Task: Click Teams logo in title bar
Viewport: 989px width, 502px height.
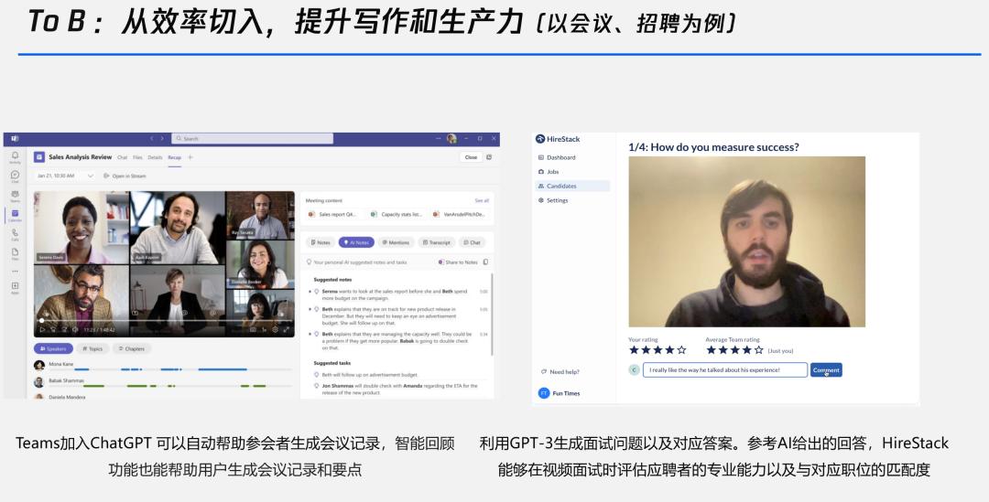Action: pyautogui.click(x=15, y=139)
